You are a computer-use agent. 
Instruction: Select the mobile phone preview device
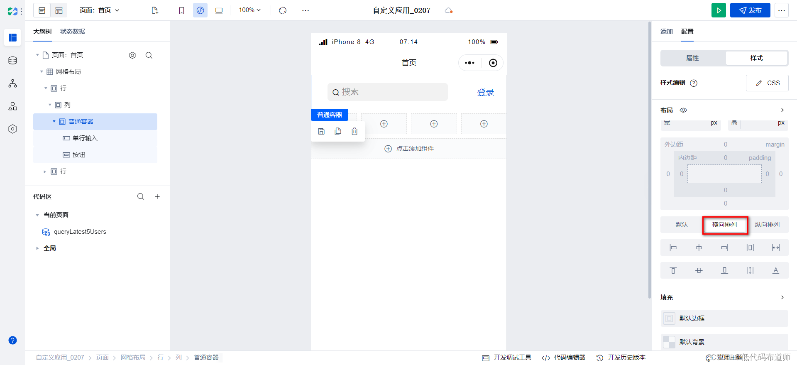coord(181,10)
